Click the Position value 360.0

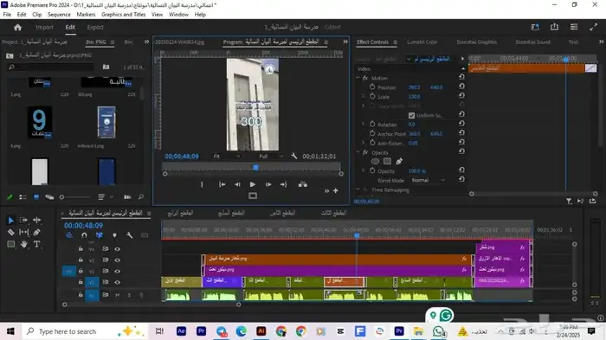coord(414,87)
